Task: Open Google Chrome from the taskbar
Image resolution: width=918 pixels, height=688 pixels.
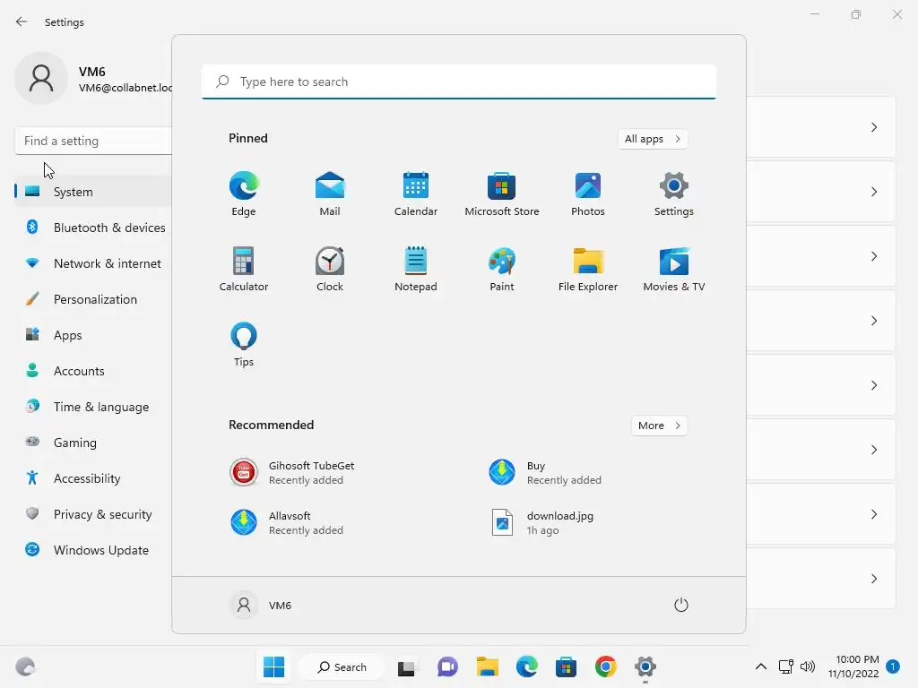Action: (606, 666)
